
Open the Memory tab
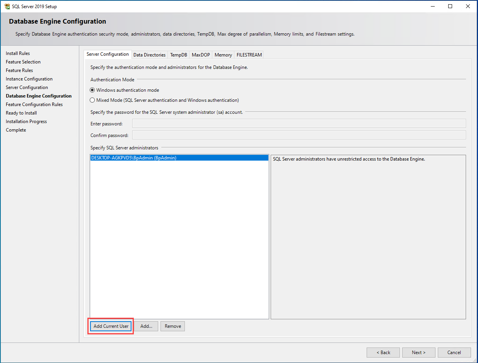(223, 55)
